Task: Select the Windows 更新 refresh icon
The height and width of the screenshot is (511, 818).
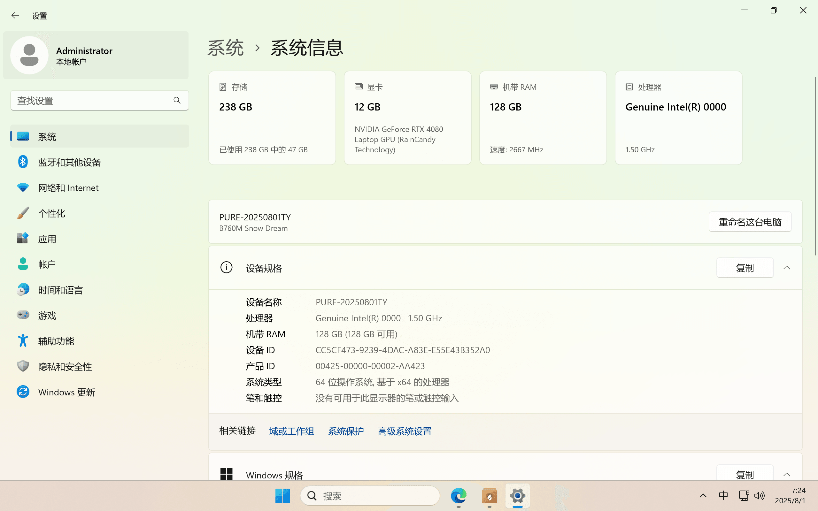Action: pos(23,392)
